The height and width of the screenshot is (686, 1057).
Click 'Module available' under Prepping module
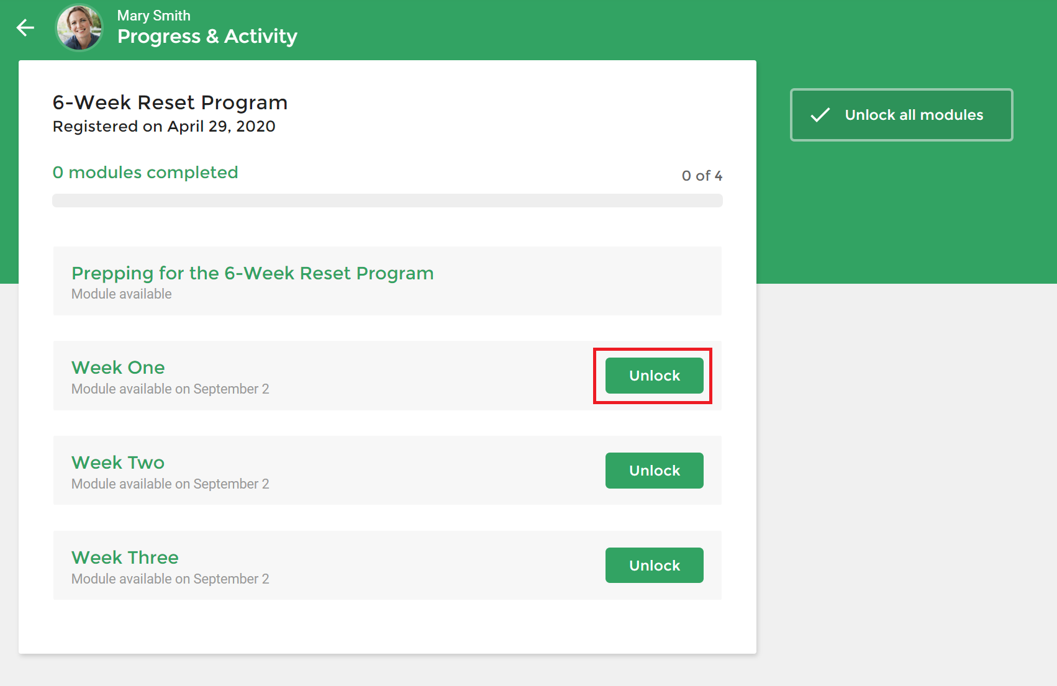[122, 294]
